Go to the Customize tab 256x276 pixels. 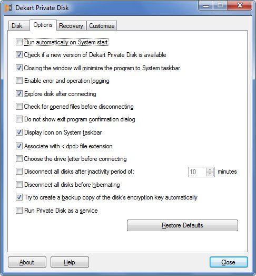[x=102, y=26]
